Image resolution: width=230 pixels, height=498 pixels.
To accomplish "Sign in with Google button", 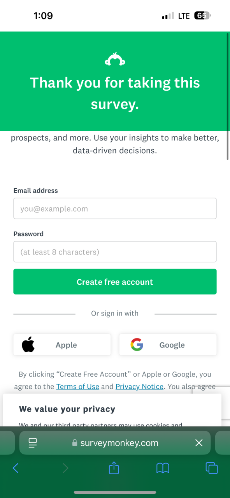I will [168, 345].
